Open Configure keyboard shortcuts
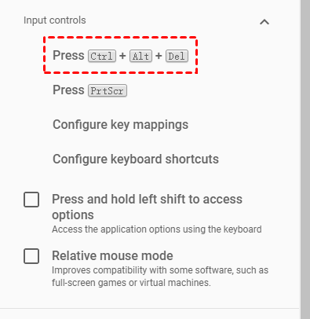The width and height of the screenshot is (310, 319). click(x=136, y=159)
